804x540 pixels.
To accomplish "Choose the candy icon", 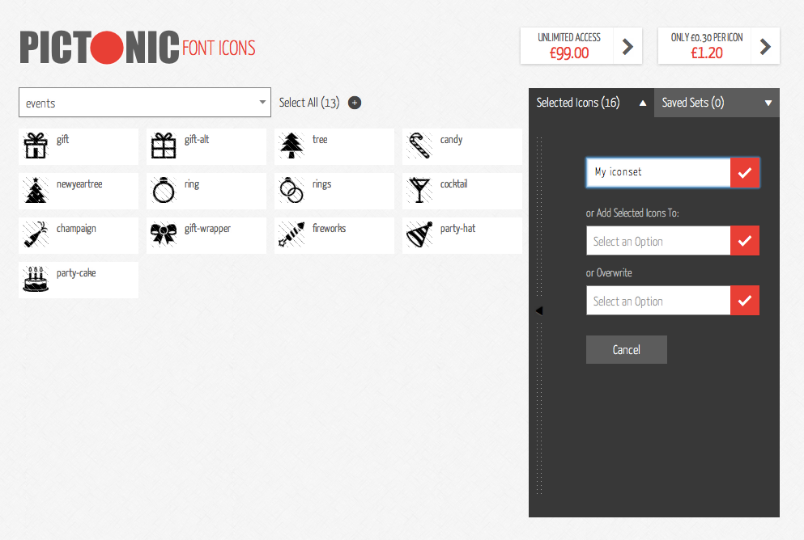I will pyautogui.click(x=462, y=146).
